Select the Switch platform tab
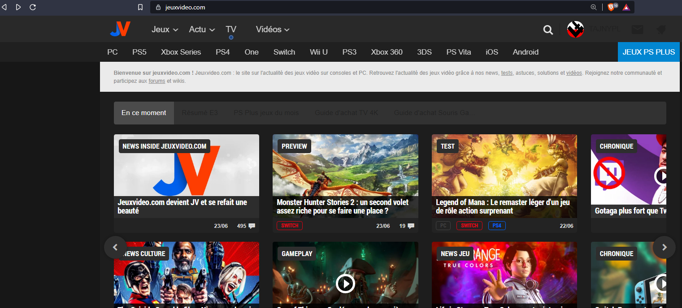 coord(284,52)
